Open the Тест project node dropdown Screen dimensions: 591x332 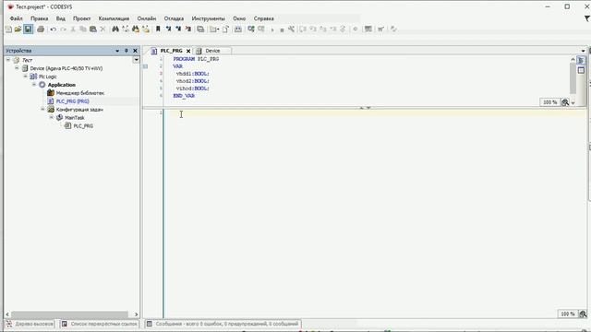click(136, 60)
